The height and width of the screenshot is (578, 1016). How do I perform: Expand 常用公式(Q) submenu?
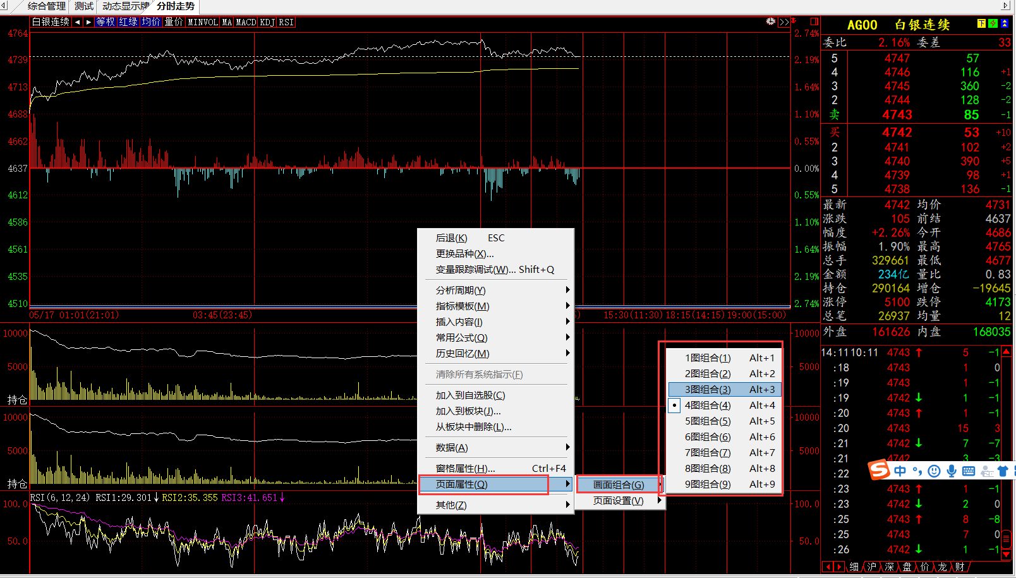[x=496, y=337]
